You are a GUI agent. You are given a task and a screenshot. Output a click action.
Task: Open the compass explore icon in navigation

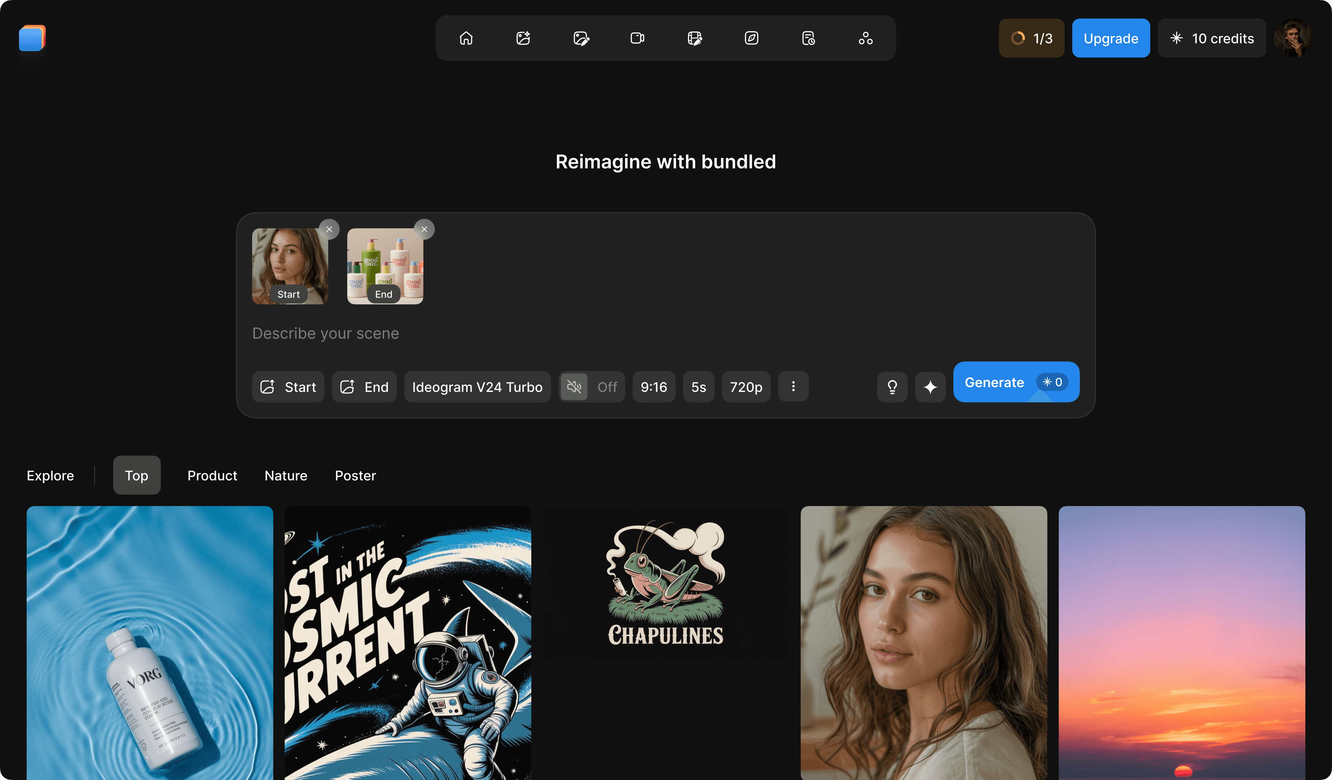click(x=752, y=38)
